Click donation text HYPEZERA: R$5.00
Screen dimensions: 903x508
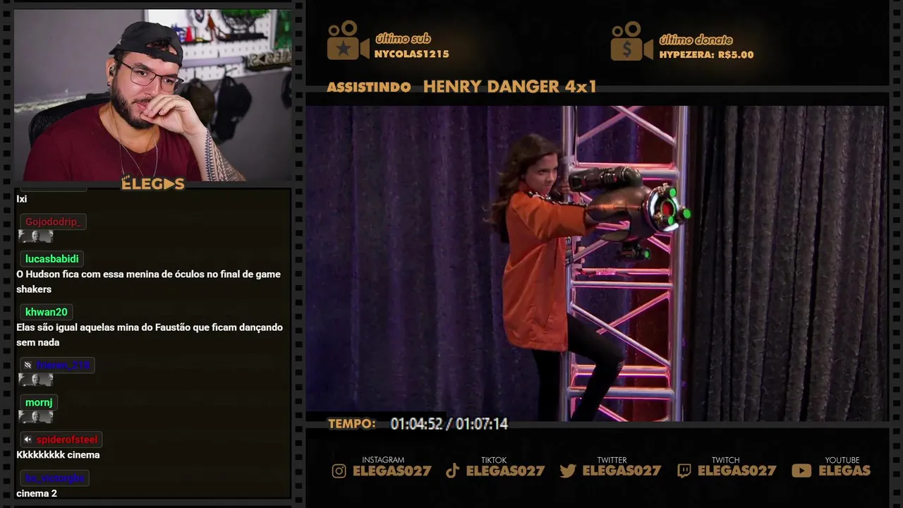coord(706,54)
